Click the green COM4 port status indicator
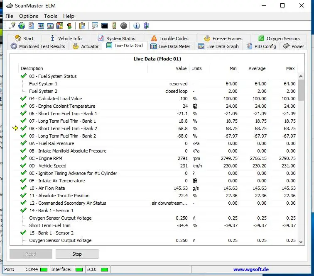The height and width of the screenshot is (276, 314). 44,270
